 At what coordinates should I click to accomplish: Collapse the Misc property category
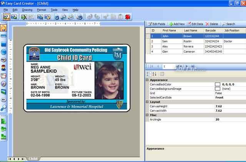click(x=147, y=115)
